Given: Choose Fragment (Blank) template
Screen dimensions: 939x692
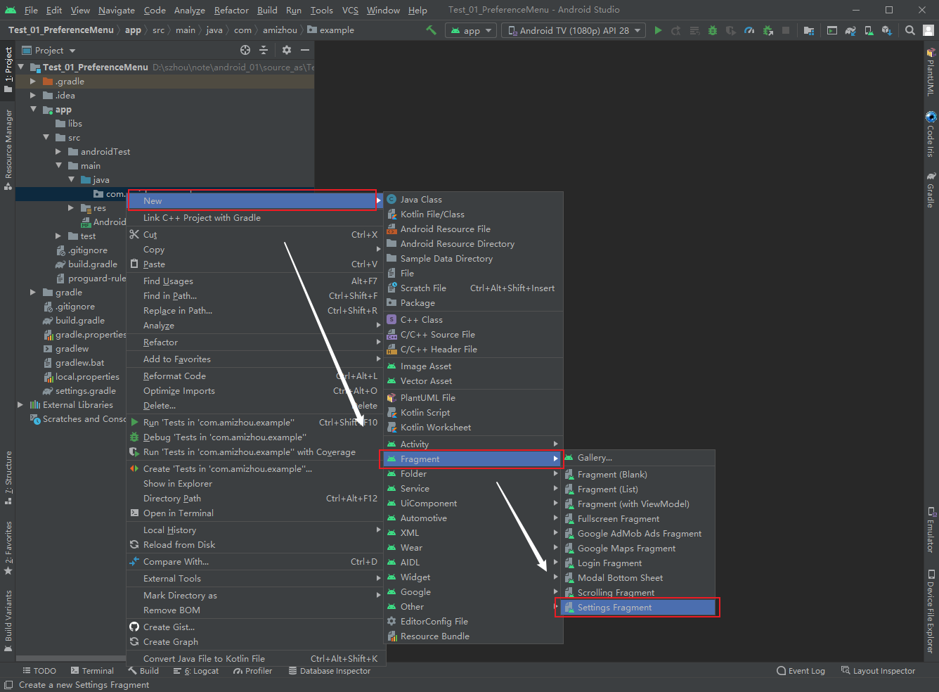Looking at the screenshot, I should pos(638,475).
